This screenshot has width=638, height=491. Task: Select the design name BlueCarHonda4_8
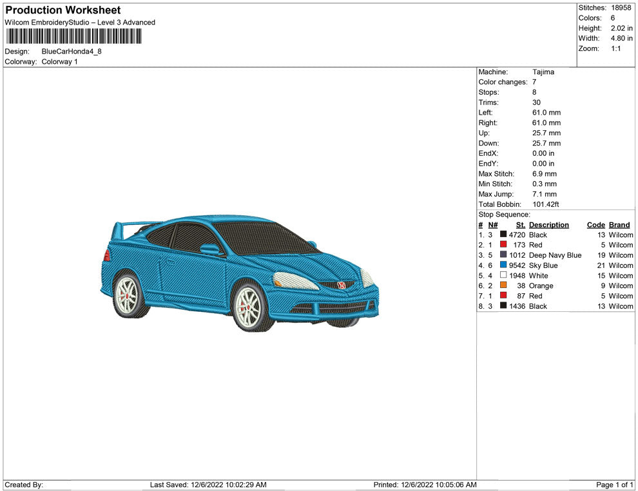click(72, 52)
